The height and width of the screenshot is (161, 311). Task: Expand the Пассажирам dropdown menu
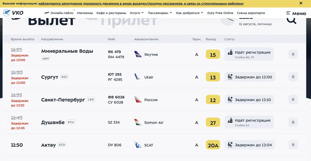point(160,13)
